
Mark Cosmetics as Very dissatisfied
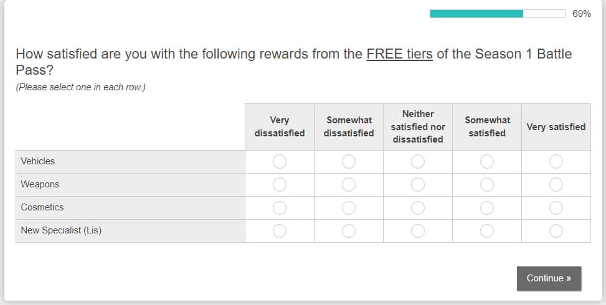tap(280, 208)
